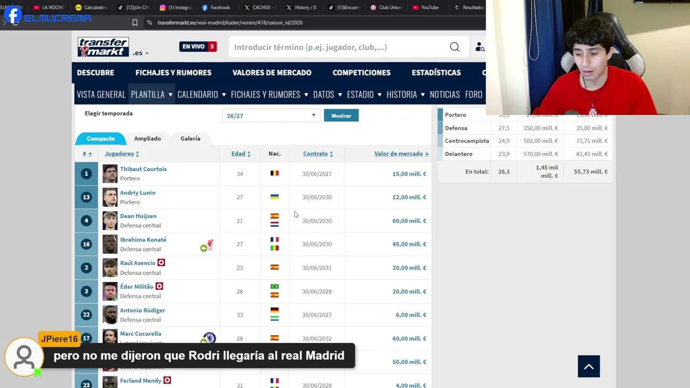This screenshot has width=690, height=388.
Task: Open Courtois' 15,00 mill. € market value
Action: (409, 174)
